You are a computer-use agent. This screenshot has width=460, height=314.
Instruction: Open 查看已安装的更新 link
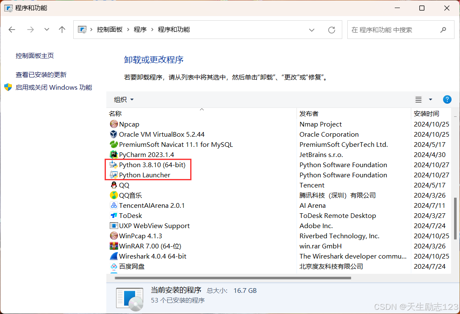coord(41,75)
